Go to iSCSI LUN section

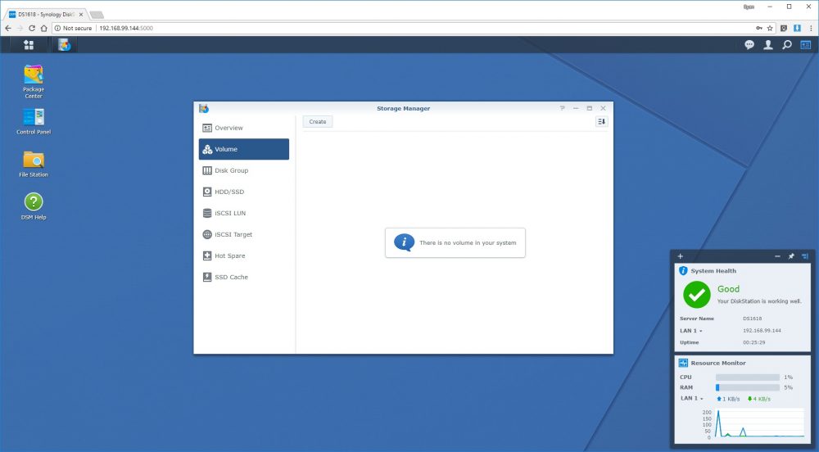point(244,214)
